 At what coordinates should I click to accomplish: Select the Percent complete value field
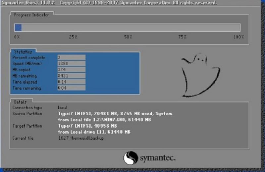tap(71, 57)
